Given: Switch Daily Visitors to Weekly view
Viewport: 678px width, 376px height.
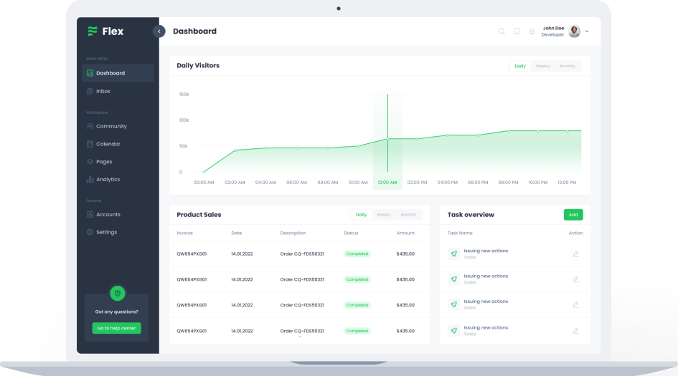Looking at the screenshot, I should coord(542,66).
